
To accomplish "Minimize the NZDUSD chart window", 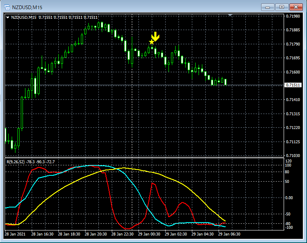I will 267,7.
